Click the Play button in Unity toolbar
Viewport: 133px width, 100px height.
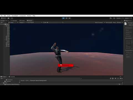pyautogui.click(x=63, y=18)
